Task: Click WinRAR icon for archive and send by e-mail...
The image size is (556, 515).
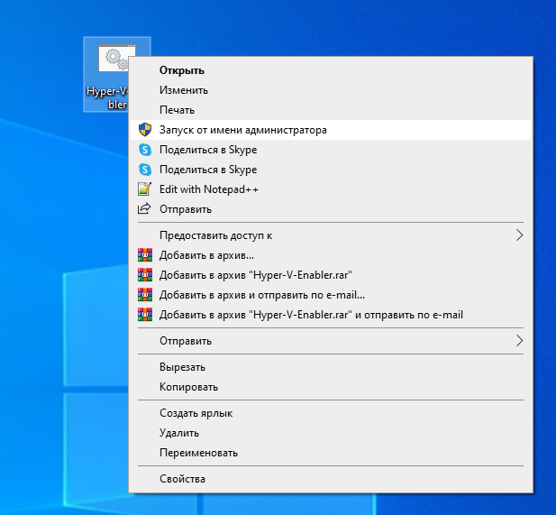Action: pyautogui.click(x=144, y=295)
